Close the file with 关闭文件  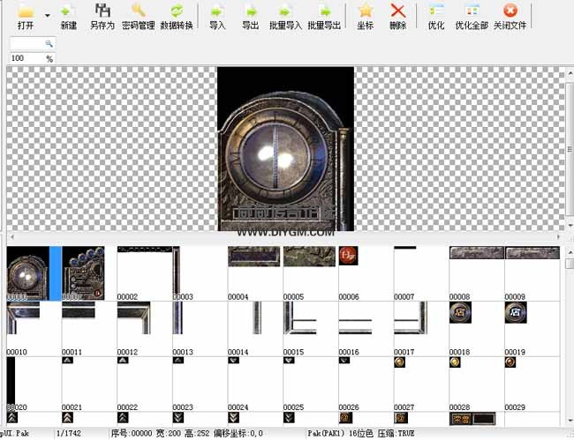(510, 17)
